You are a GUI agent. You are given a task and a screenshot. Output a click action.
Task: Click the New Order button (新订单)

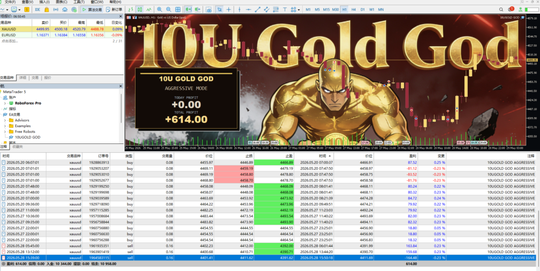pyautogui.click(x=114, y=9)
